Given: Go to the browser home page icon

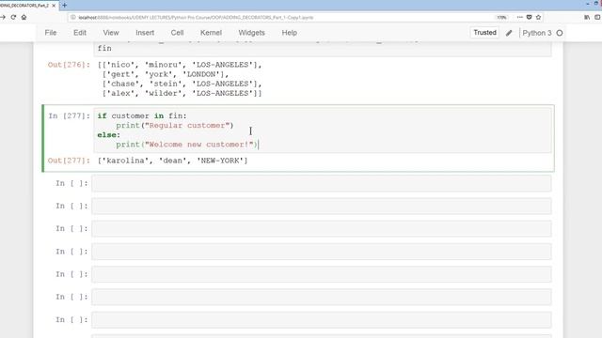Looking at the screenshot, I should (24, 17).
